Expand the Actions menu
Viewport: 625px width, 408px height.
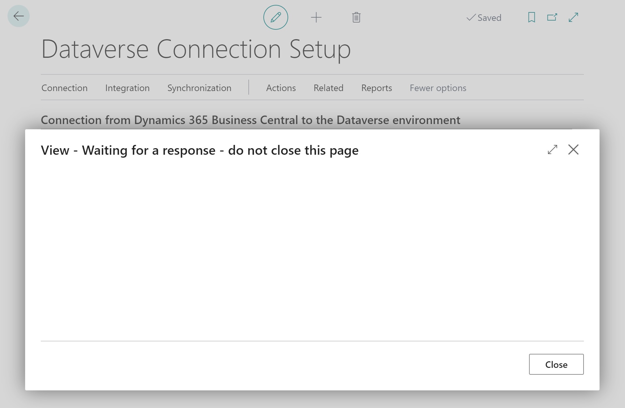[281, 88]
